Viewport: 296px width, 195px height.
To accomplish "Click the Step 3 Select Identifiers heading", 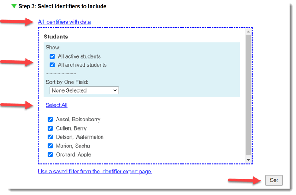I will (62, 7).
